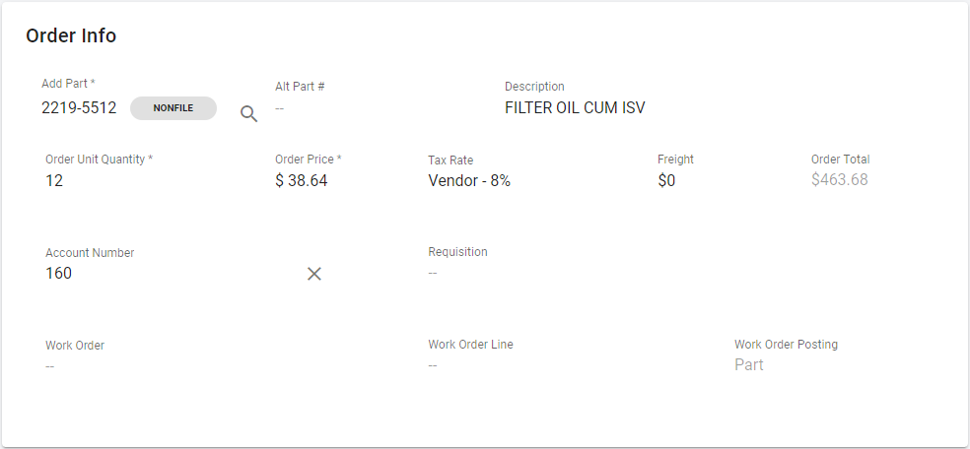Click the description text FILTER OIL CUM ISV

pos(575,108)
